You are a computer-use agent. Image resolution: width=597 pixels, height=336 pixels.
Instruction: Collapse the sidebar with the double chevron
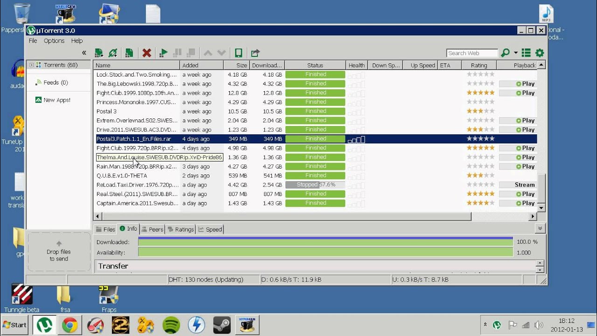(x=84, y=53)
